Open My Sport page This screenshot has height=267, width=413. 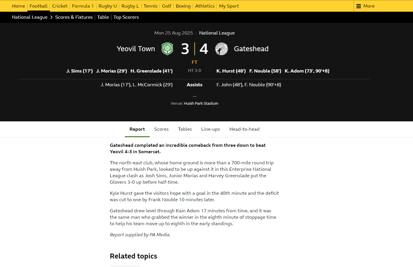(229, 6)
